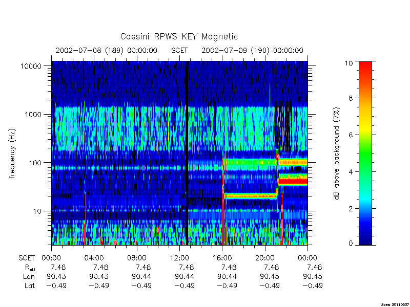The width and height of the screenshot is (410, 307).
Task: Click the R_AU value 7.48 under 12:00
Action: tap(186, 267)
